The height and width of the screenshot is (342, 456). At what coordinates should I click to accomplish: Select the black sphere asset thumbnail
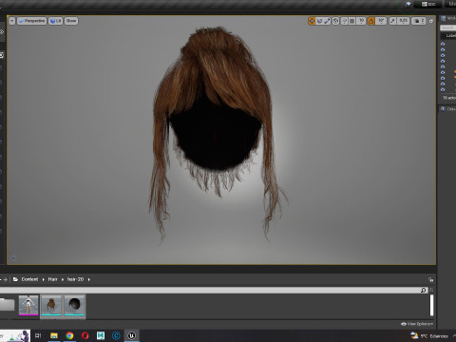pos(75,305)
